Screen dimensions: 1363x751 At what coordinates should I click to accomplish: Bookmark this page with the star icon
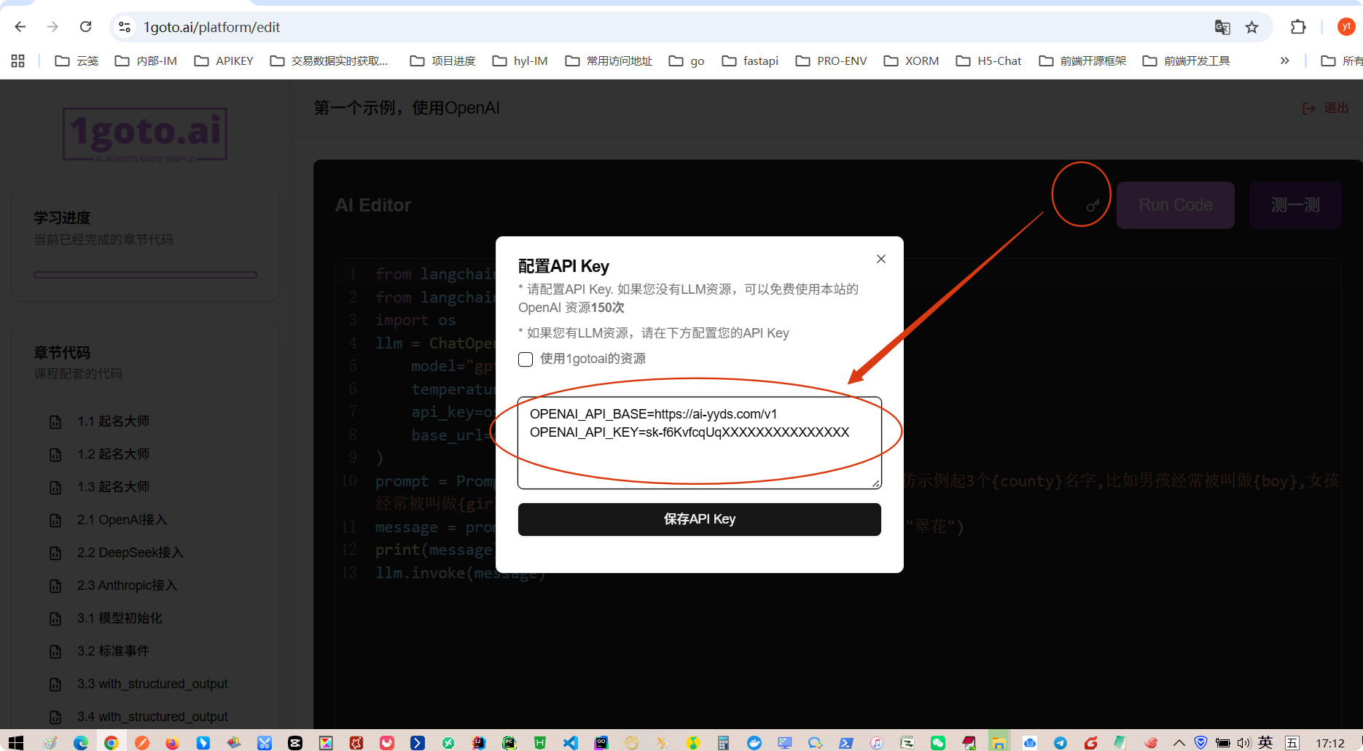[1252, 27]
